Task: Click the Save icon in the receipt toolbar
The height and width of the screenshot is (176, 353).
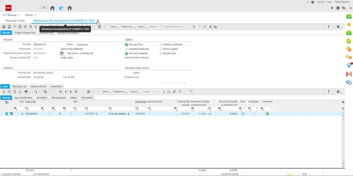Action: tap(9, 27)
